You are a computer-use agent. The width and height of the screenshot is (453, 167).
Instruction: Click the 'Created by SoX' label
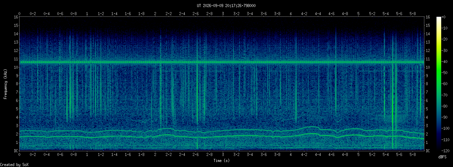point(14,164)
